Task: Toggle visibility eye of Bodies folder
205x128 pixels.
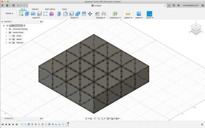Action: tap(10, 39)
